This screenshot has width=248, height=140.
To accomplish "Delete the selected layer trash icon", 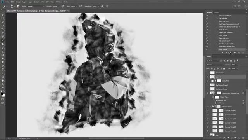I will 243,138.
